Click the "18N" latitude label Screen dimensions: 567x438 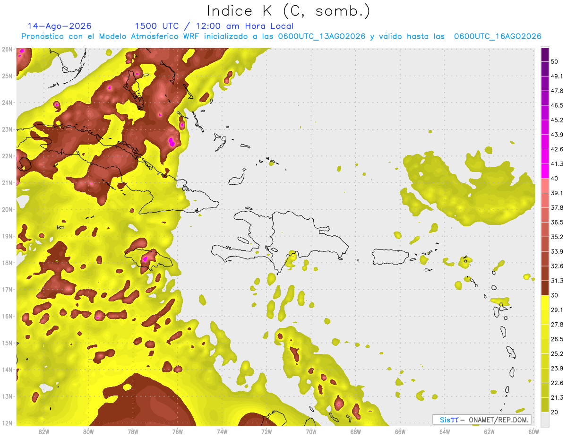(7, 263)
